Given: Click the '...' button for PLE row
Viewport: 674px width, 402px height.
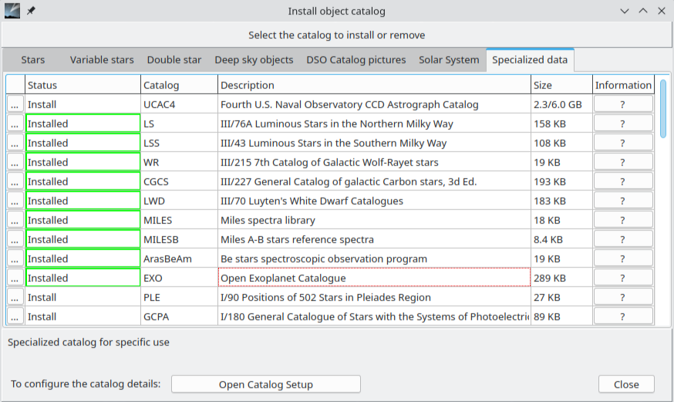Looking at the screenshot, I should tap(15, 298).
